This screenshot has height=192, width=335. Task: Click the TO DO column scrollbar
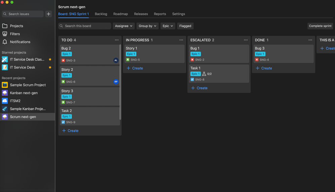tap(120, 82)
